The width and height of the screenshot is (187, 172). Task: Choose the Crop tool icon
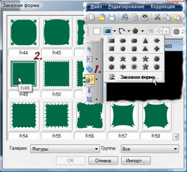(x=89, y=99)
